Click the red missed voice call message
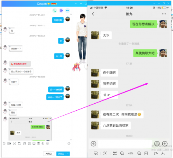 [x=20, y=64]
